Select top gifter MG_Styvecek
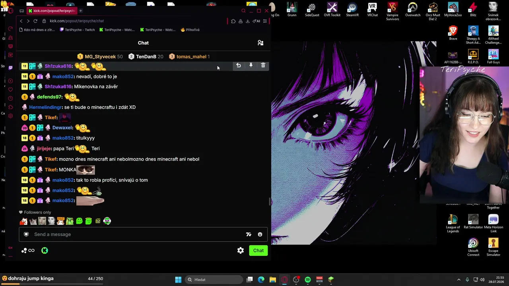 pos(100,57)
